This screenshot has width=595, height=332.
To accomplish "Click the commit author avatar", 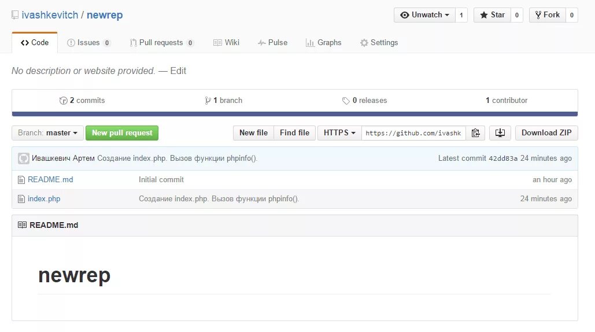I will tap(24, 158).
